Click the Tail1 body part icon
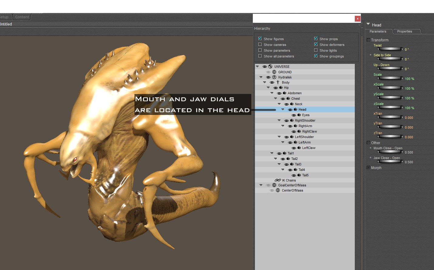The height and width of the screenshot is (270, 434). [x=285, y=153]
